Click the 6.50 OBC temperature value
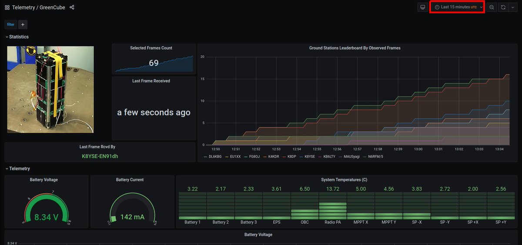Screen dimensions: 522x245 [x=305, y=189]
